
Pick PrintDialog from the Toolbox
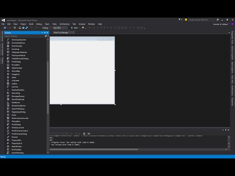(16, 125)
